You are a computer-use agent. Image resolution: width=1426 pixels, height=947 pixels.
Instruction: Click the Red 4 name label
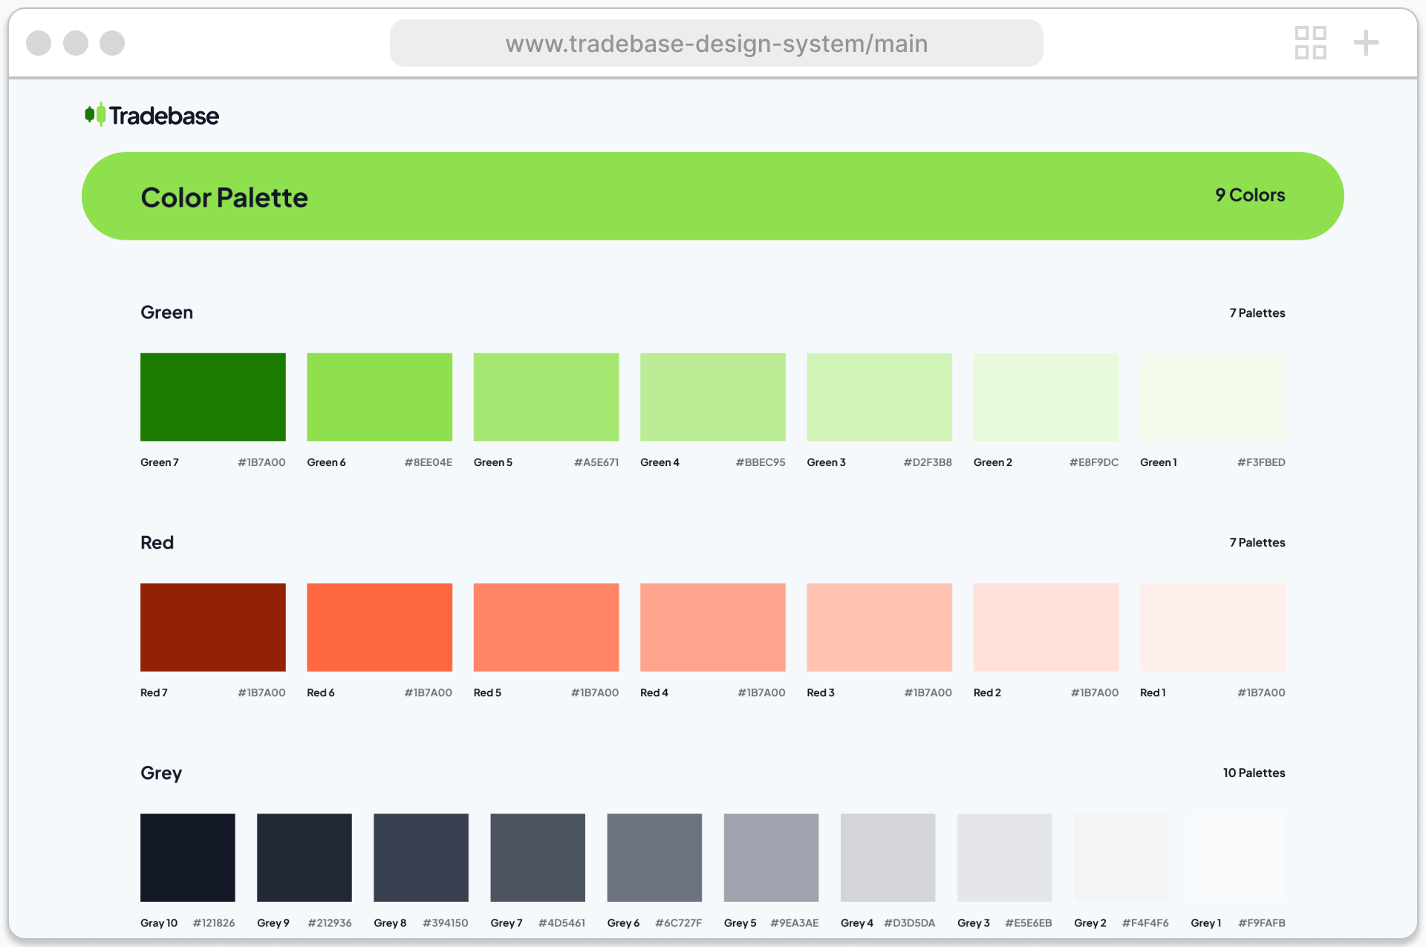(654, 692)
